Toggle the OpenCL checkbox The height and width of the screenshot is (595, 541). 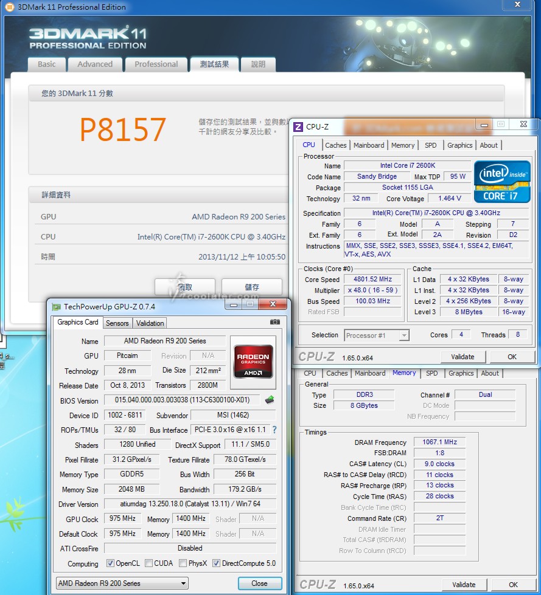click(110, 563)
